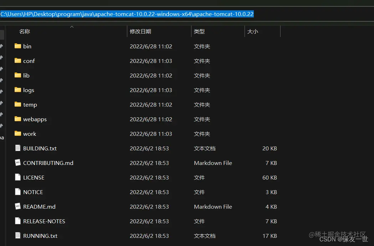Click 文件夹 type in the logs row
Screen dimensions: 374x246
[202, 90]
